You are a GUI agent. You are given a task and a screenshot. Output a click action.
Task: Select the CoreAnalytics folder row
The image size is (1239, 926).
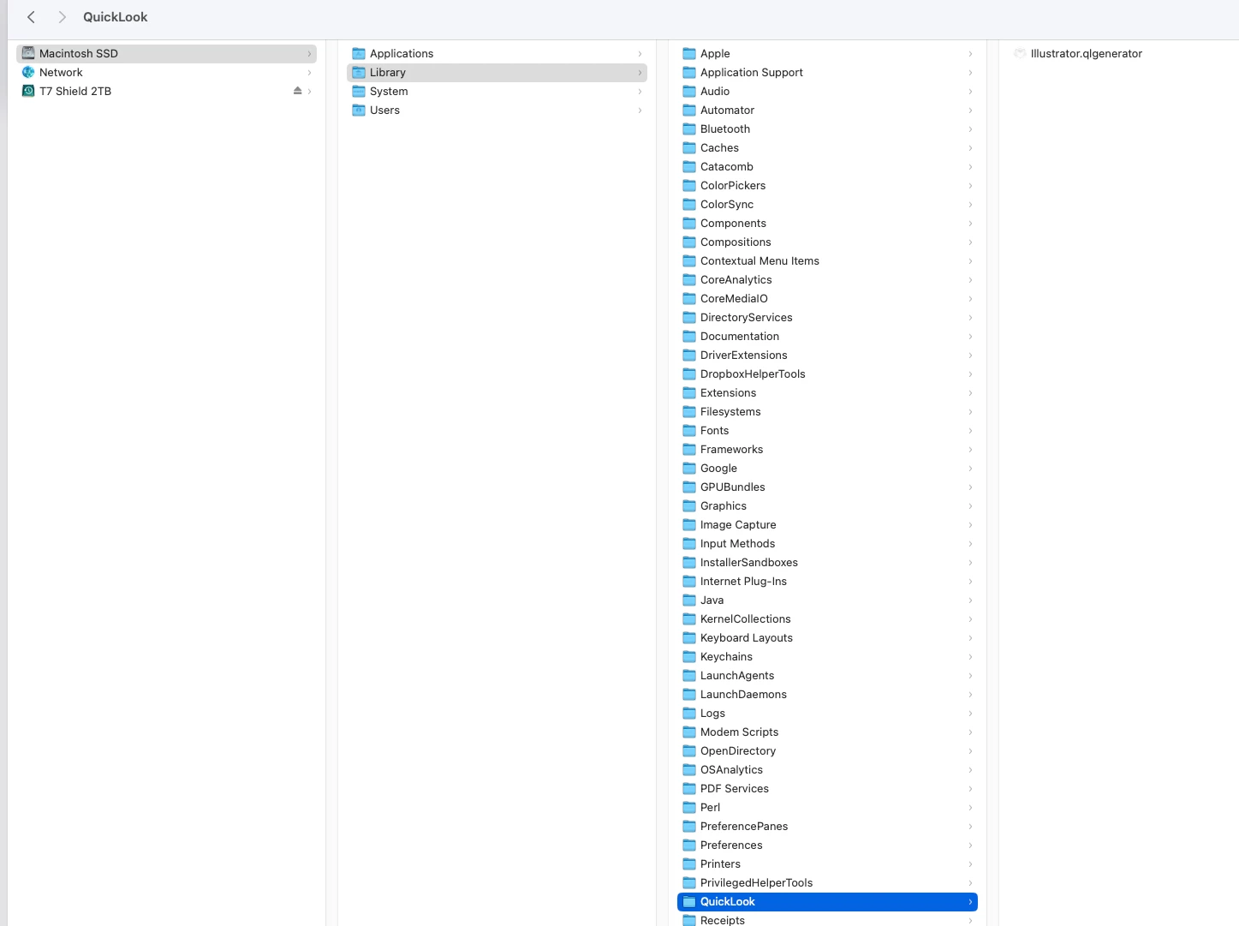(827, 279)
